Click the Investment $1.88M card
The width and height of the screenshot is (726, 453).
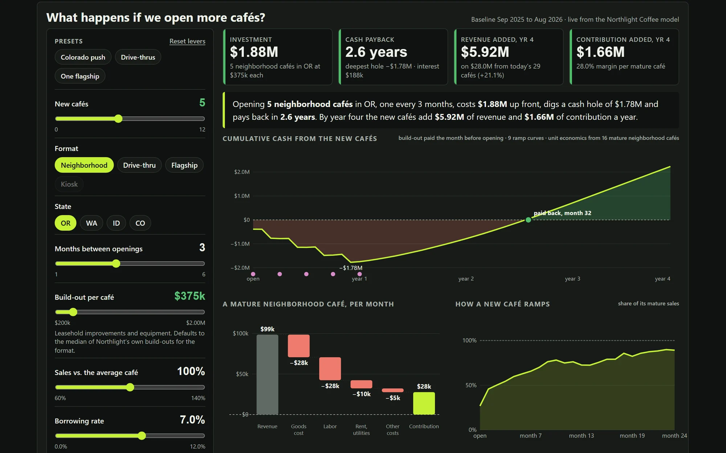tap(278, 57)
